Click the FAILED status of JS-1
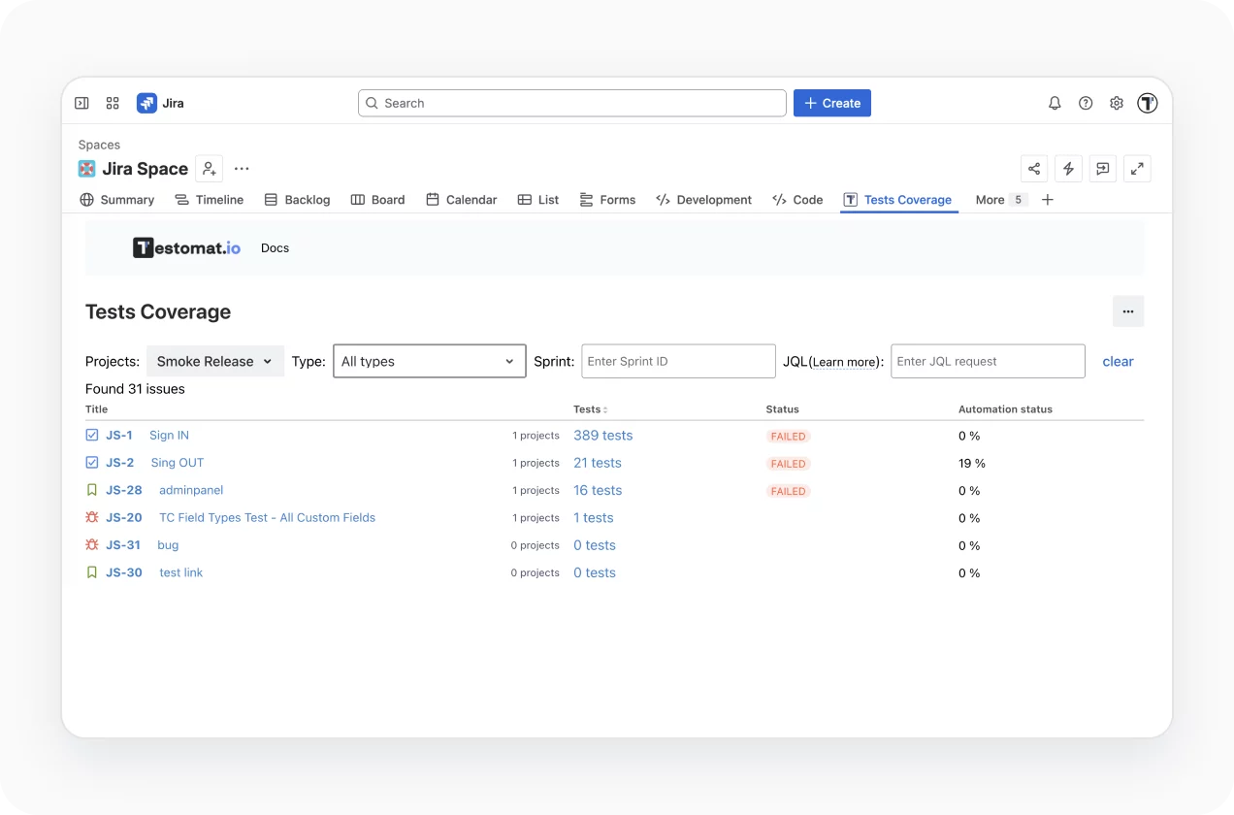1234x815 pixels. pyautogui.click(x=788, y=437)
